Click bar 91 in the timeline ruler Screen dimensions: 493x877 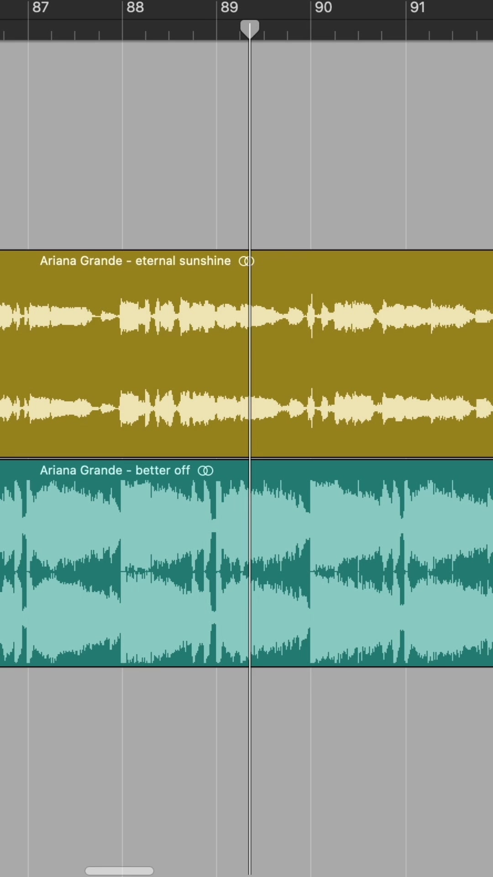(417, 7)
